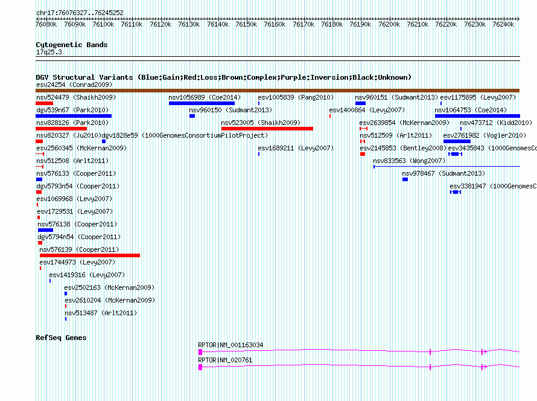Select esv2560345 (McKernan2009) label
The image size is (537, 401).
coord(81,148)
